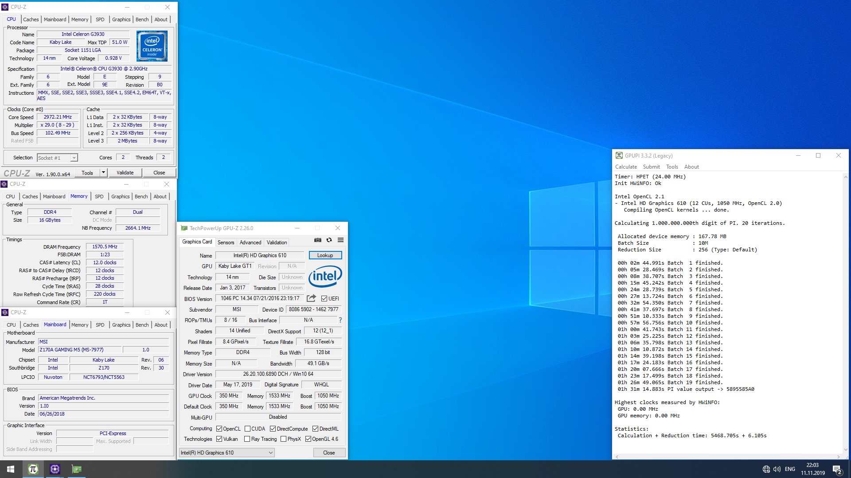Click the BIOS Version field in GPU-Z
The image size is (851, 478).
(260, 298)
